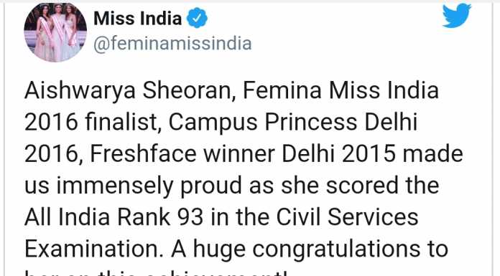500x276 pixels.
Task: Open the Miss India display name
Action: (x=138, y=18)
